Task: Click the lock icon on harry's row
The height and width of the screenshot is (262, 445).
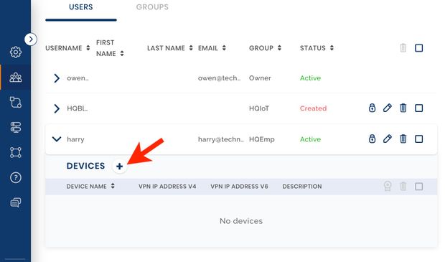Action: (372, 139)
